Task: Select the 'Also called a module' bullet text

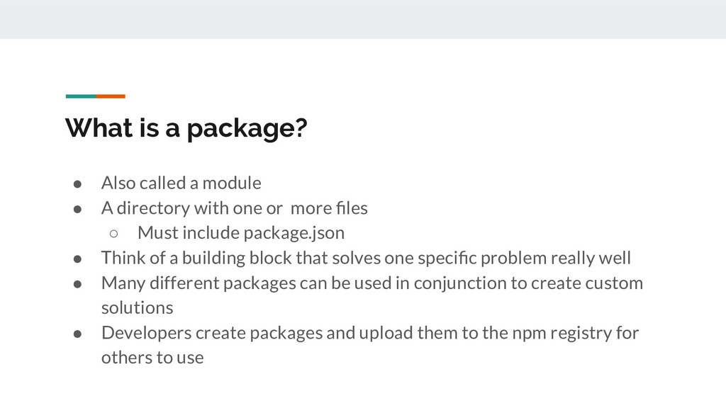Action: click(181, 183)
